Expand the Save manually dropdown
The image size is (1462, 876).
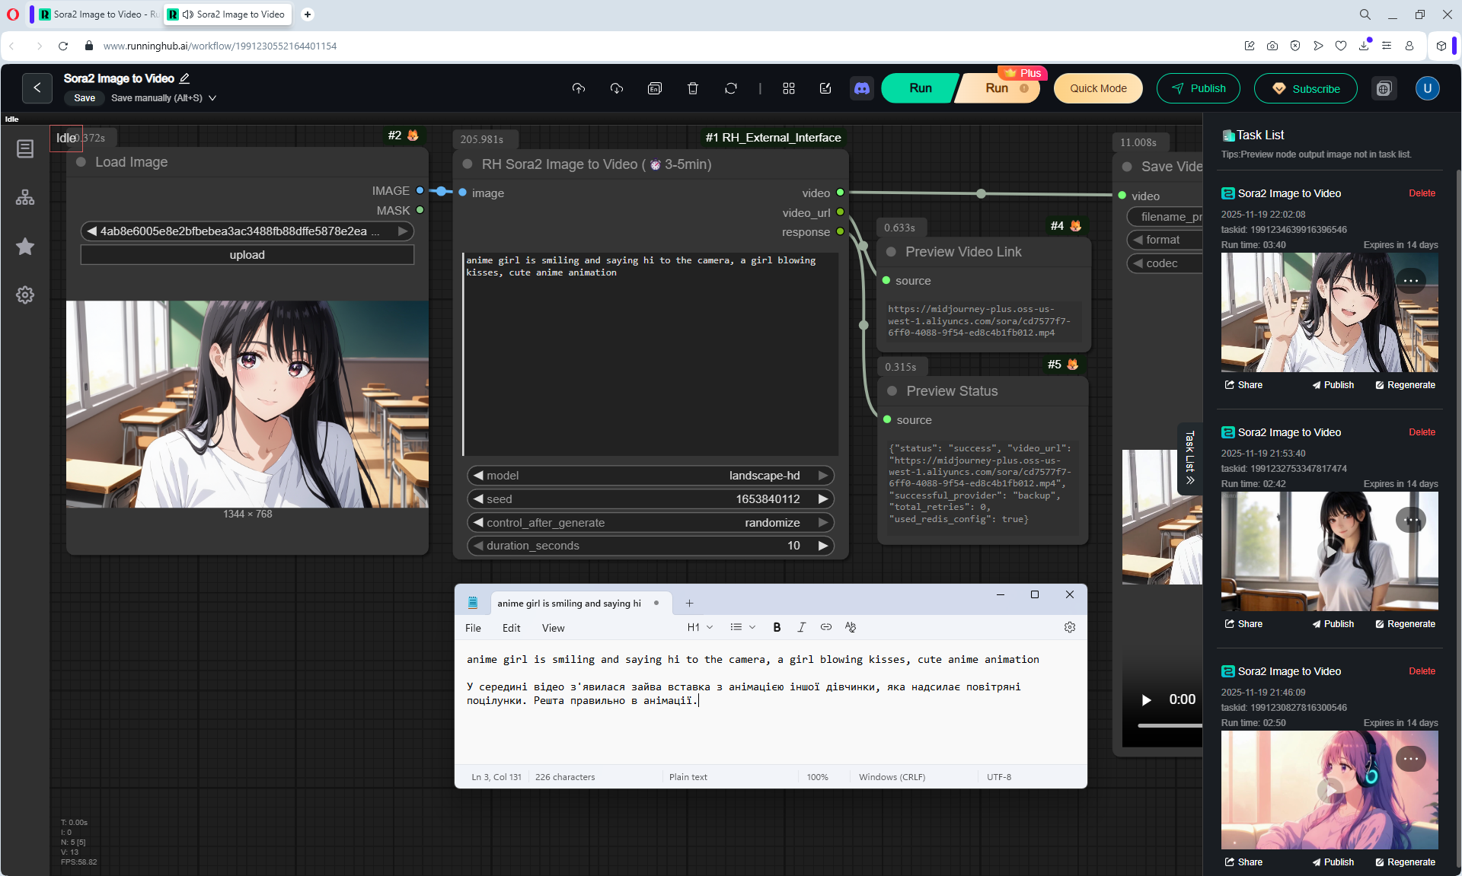tap(212, 98)
